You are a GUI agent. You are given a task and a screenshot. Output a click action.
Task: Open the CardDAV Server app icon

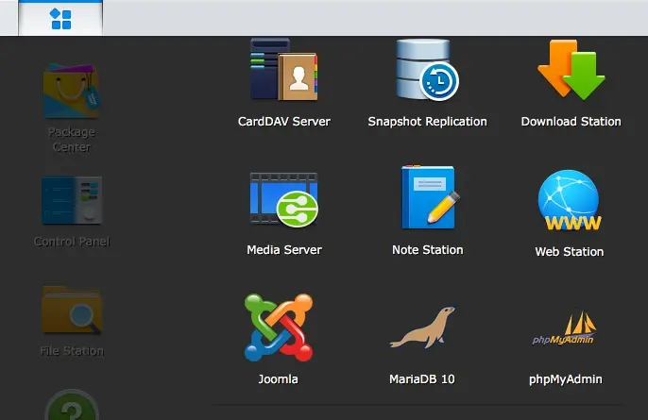(x=283, y=70)
